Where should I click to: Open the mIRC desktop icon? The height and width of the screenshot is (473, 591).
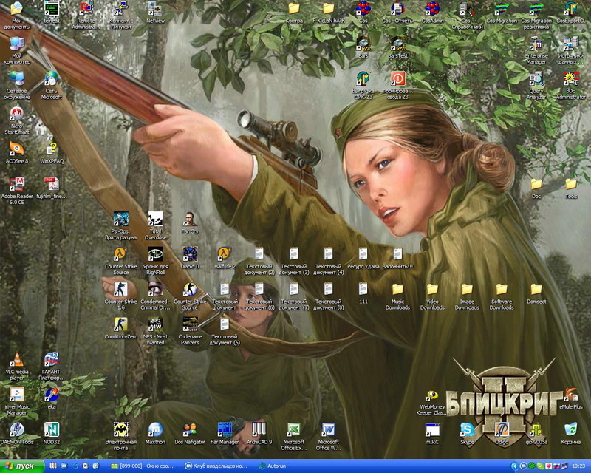[x=433, y=430]
